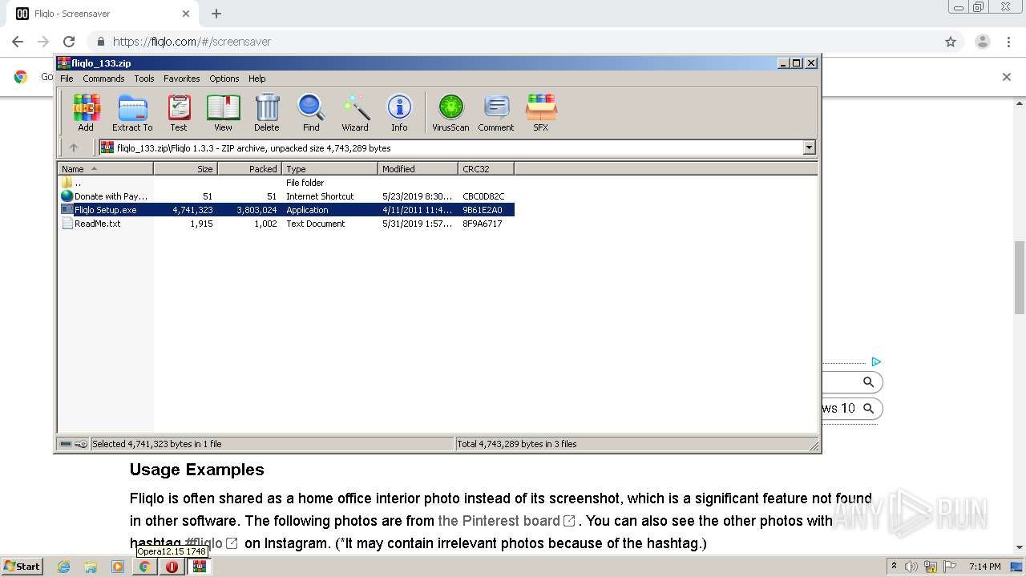Screen dimensions: 1026x577
Task: Expand the archive path dropdown
Action: click(809, 147)
